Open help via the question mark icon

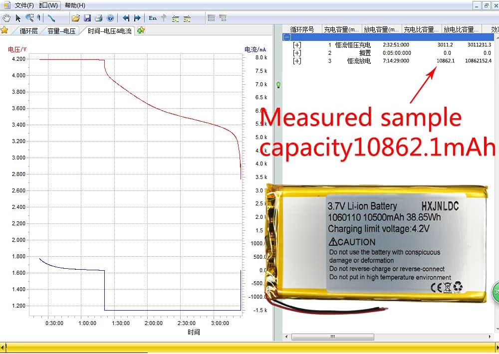coord(110,18)
